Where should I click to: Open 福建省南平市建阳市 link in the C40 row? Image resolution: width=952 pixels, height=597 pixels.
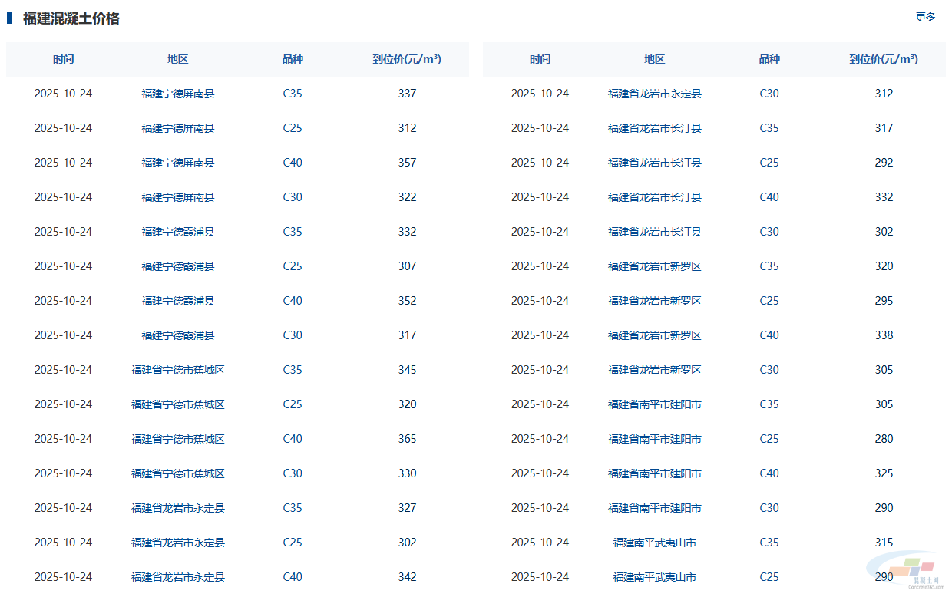(x=654, y=473)
